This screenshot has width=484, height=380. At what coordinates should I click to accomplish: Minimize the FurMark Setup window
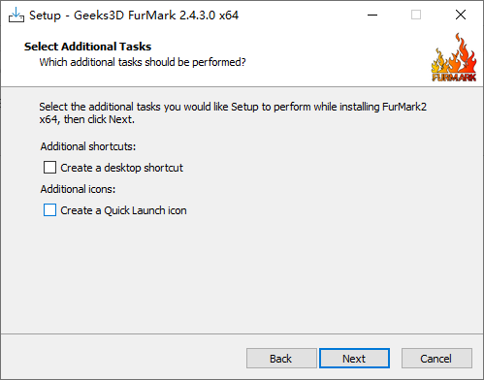pos(372,15)
